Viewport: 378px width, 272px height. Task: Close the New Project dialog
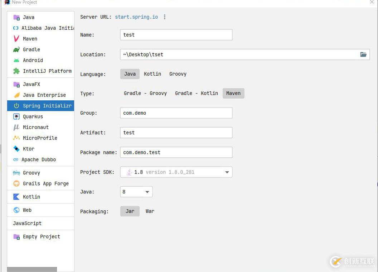(x=372, y=2)
